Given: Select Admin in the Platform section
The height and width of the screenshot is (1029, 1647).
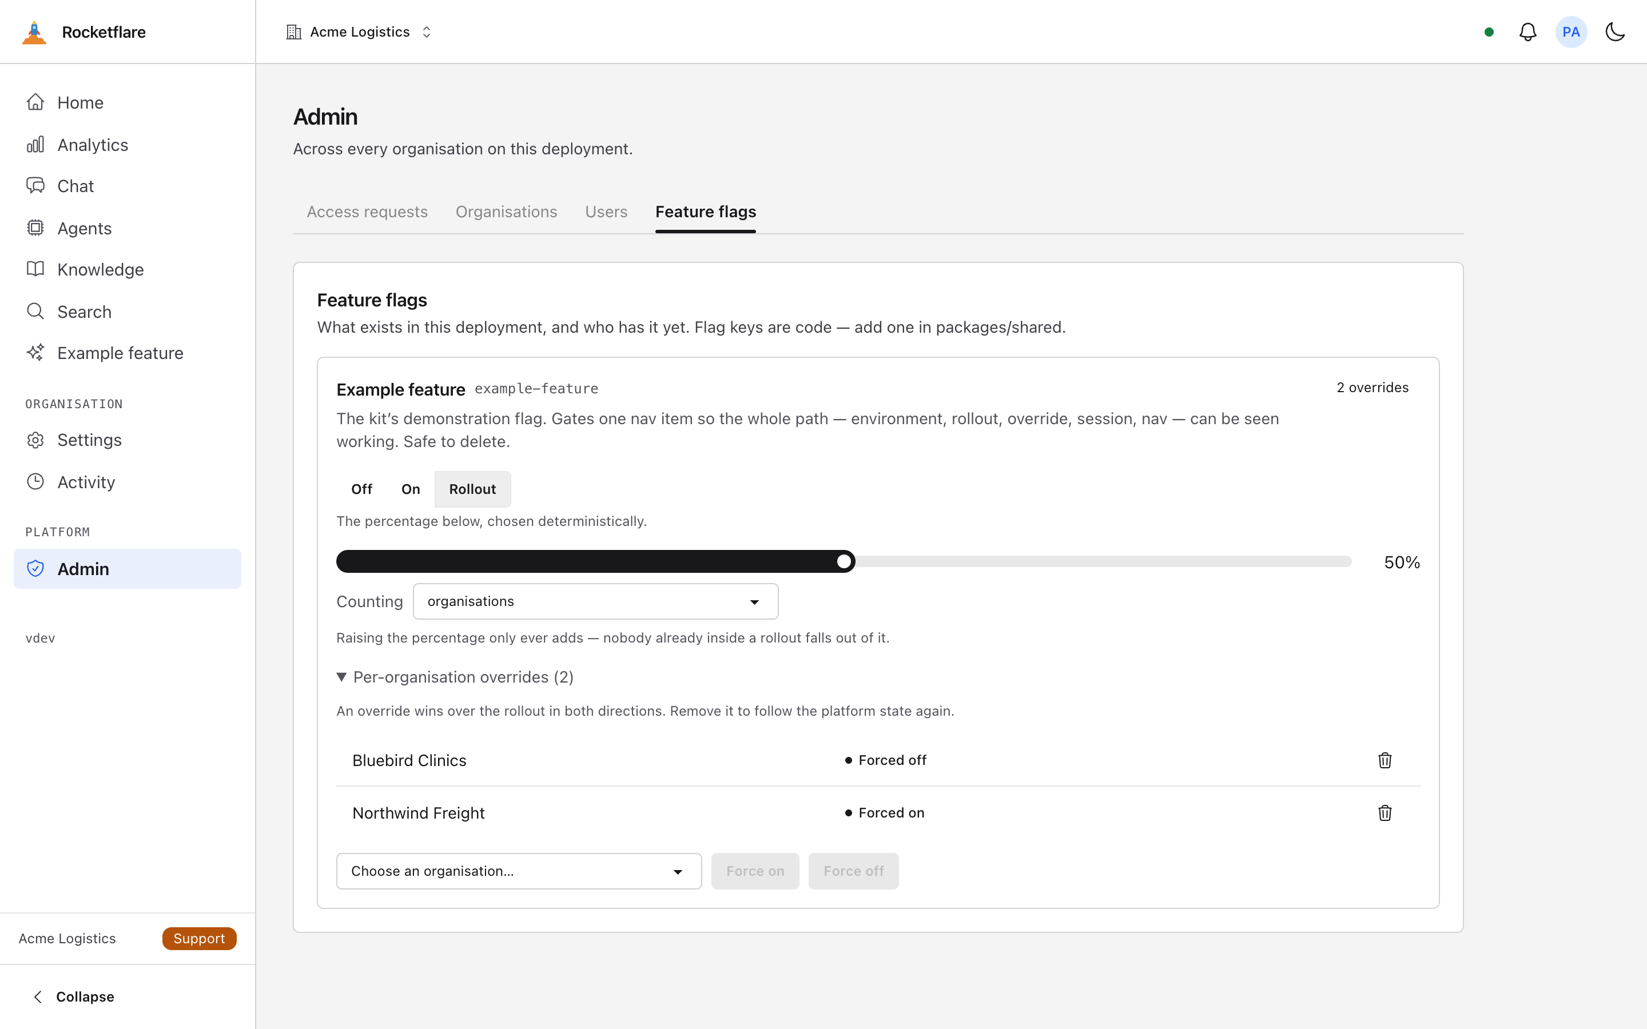Looking at the screenshot, I should point(128,569).
